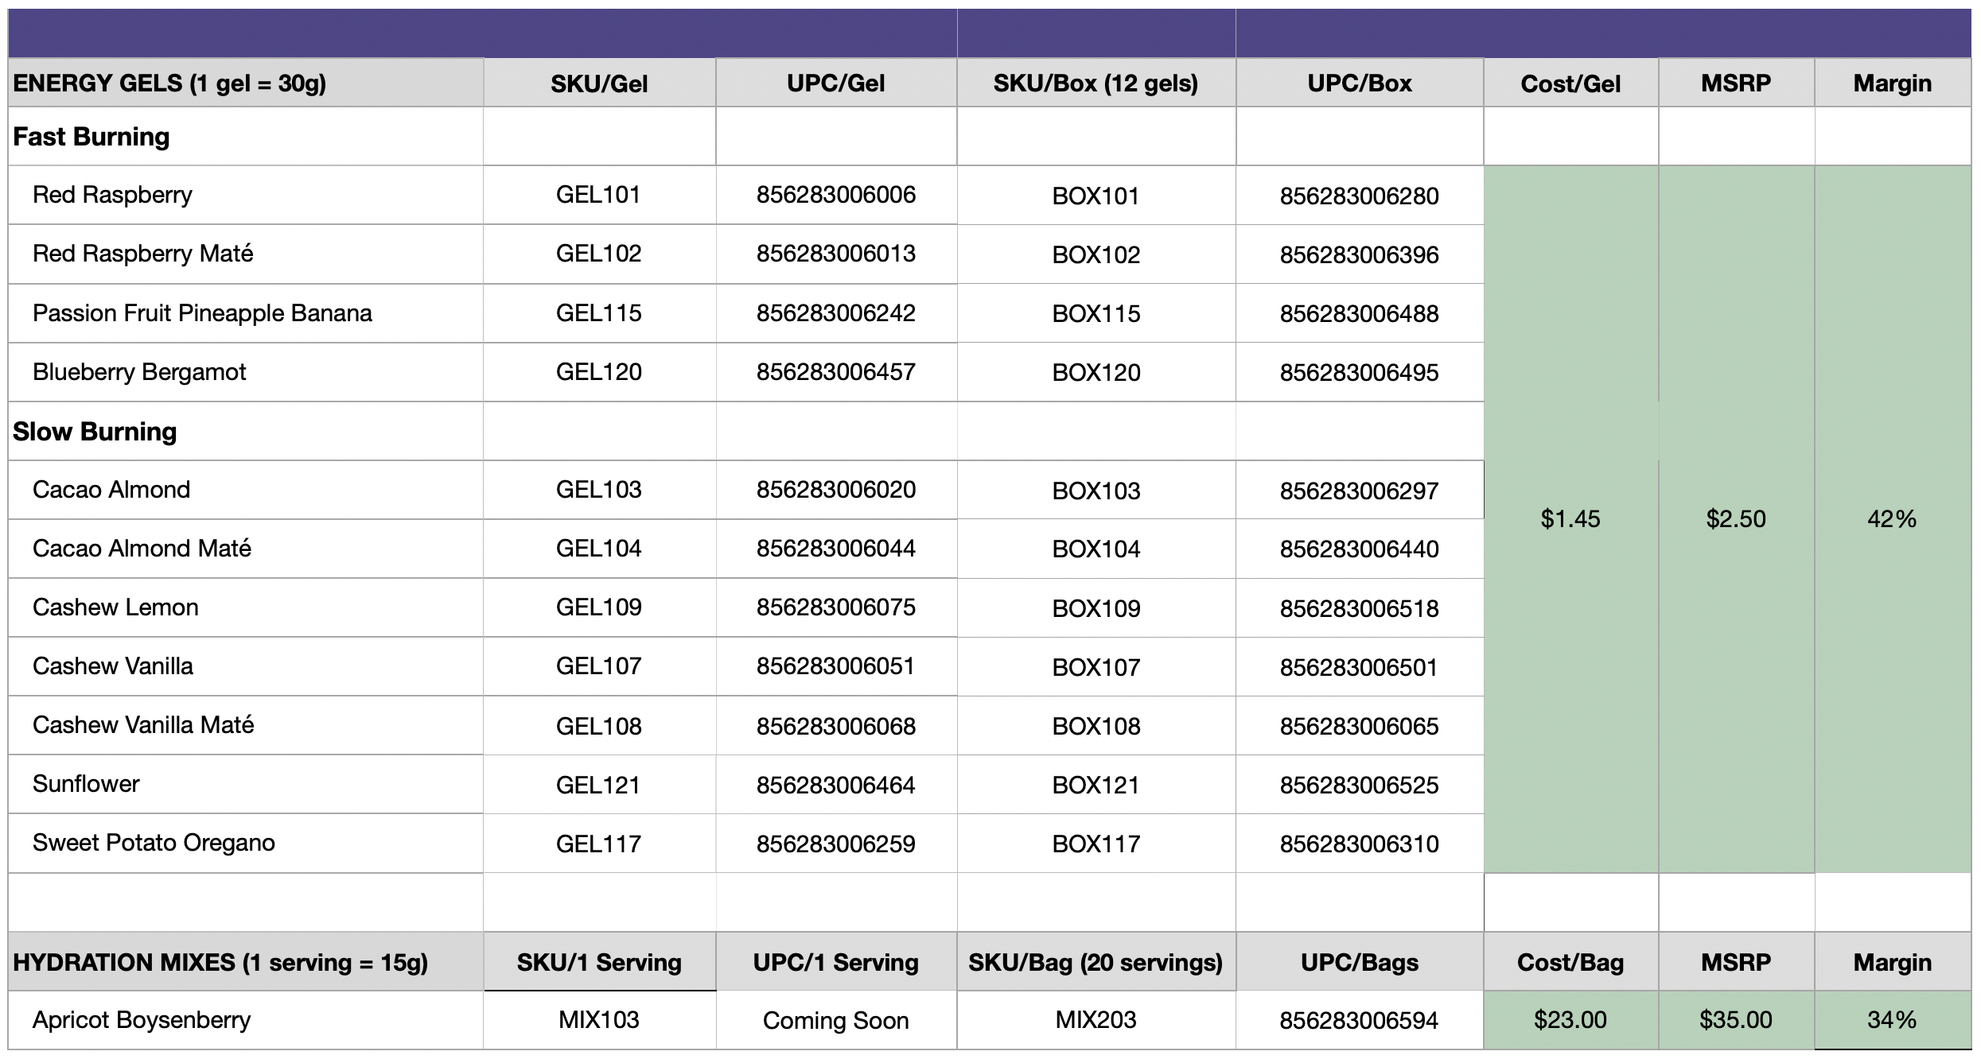This screenshot has height=1059, width=1981.
Task: Click the Coming Soon UPC cell
Action: 835,1020
